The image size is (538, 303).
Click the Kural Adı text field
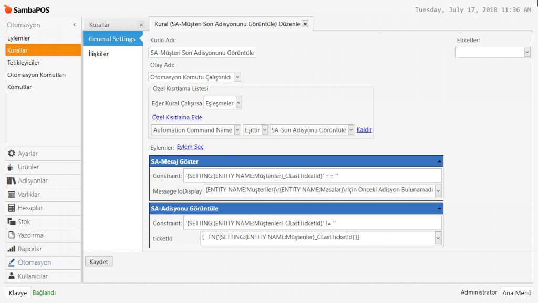[x=202, y=53]
